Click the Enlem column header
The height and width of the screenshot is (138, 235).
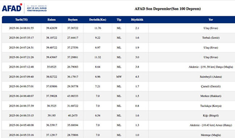pyautogui.click(x=51, y=20)
